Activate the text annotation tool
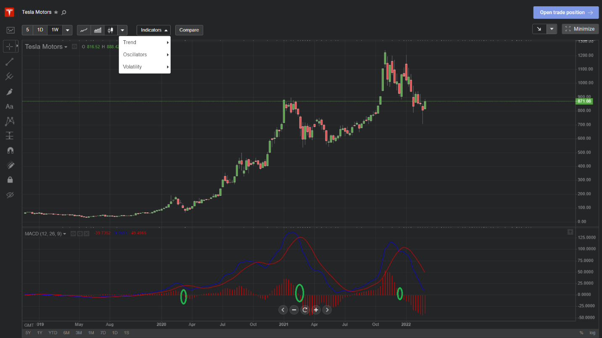This screenshot has width=602, height=338. point(9,107)
